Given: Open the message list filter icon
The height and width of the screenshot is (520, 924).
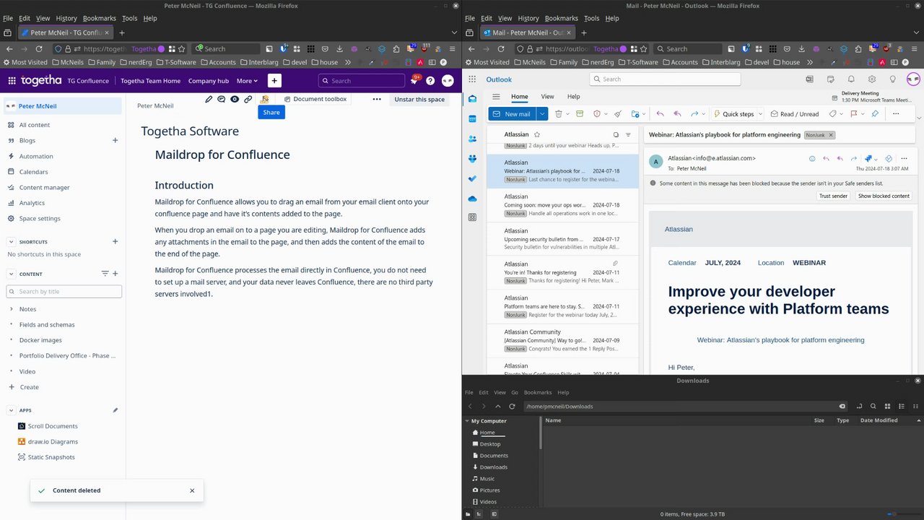Looking at the screenshot, I should (628, 134).
